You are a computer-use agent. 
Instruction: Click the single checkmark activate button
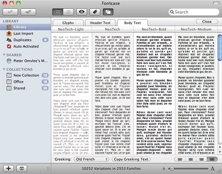pyautogui.click(x=10, y=12)
